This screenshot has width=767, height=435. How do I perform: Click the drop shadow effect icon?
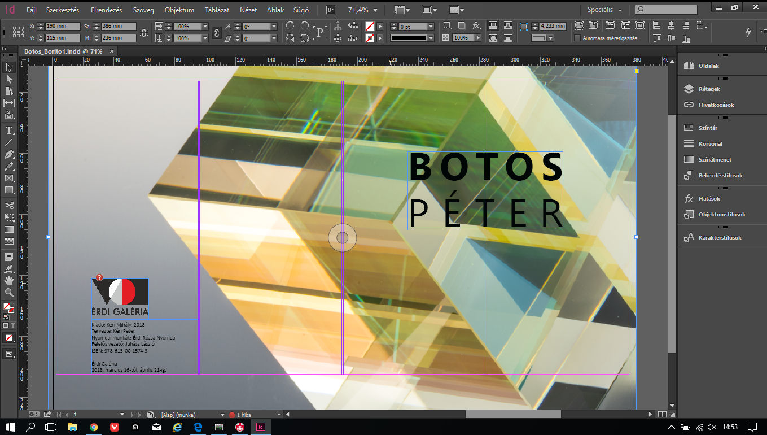(462, 26)
